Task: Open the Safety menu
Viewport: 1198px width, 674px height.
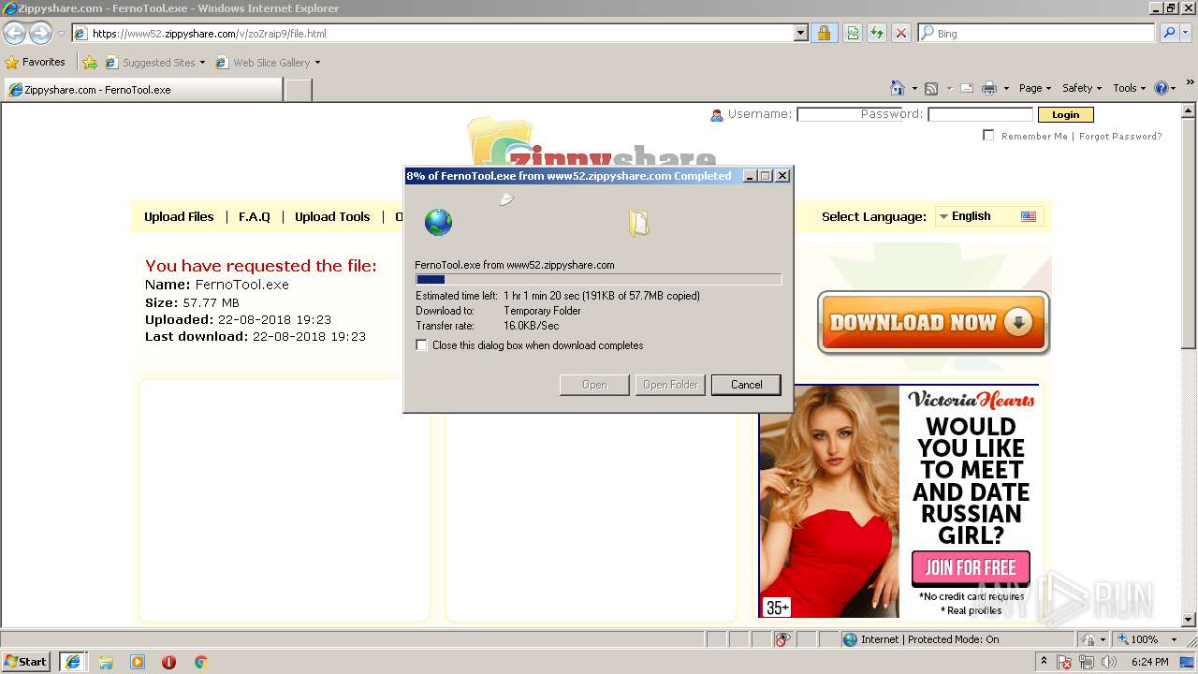Action: pyautogui.click(x=1081, y=88)
